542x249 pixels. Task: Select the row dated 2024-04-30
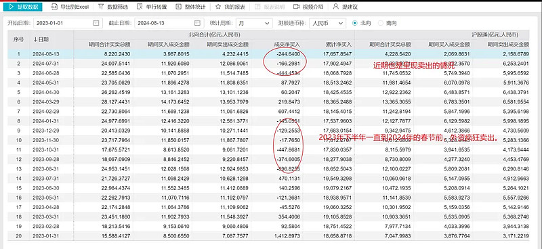click(268, 92)
